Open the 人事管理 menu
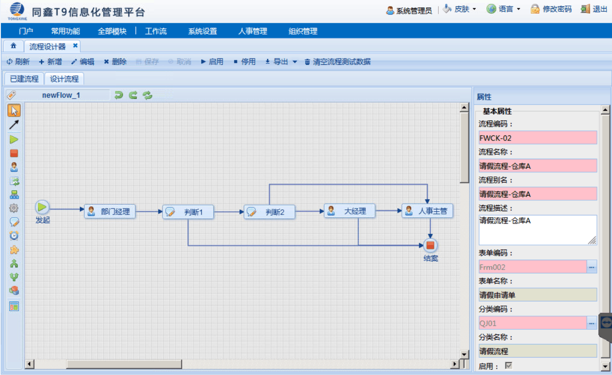612x375 pixels. (253, 31)
